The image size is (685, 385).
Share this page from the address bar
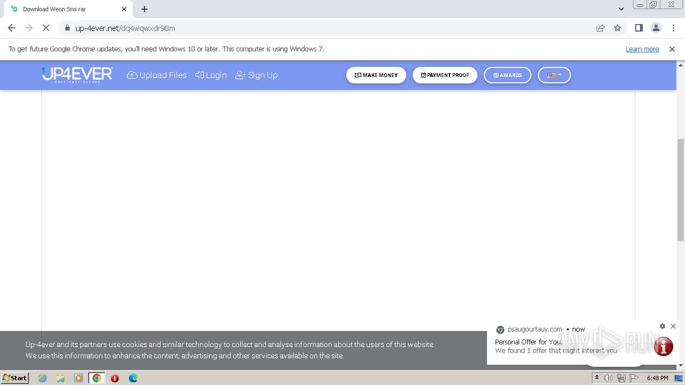pos(600,28)
